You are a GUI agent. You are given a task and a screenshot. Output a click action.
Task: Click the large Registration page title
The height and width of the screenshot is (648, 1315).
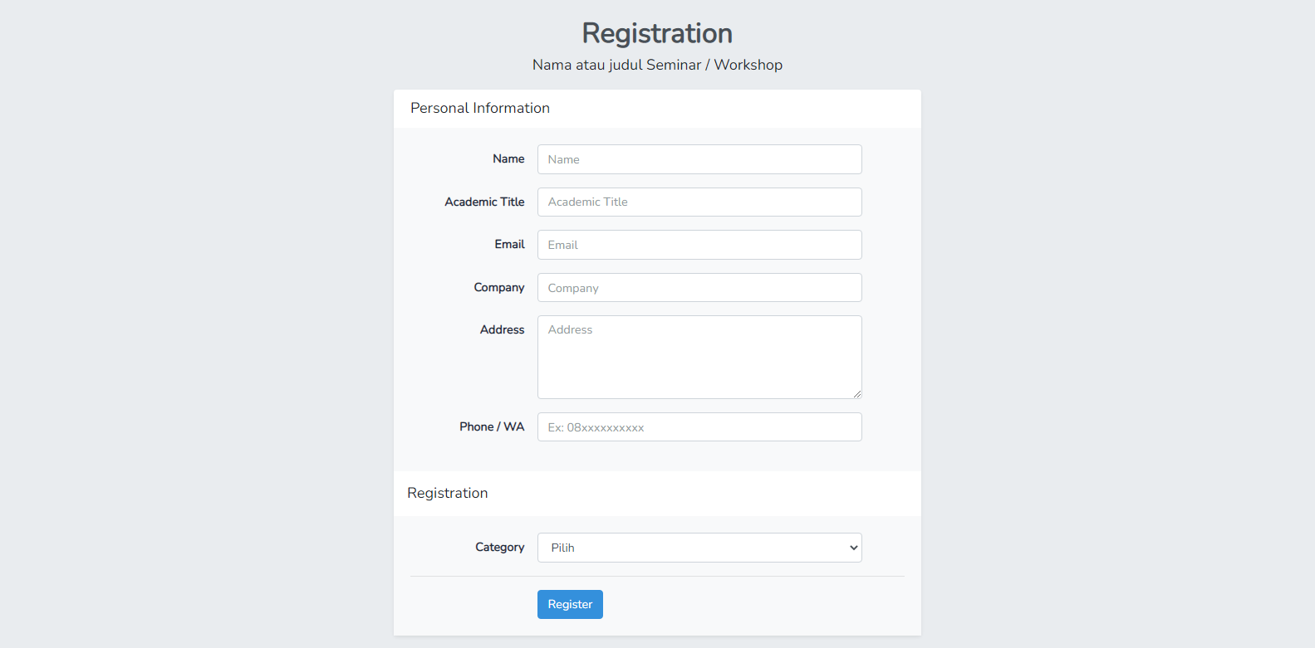click(657, 33)
